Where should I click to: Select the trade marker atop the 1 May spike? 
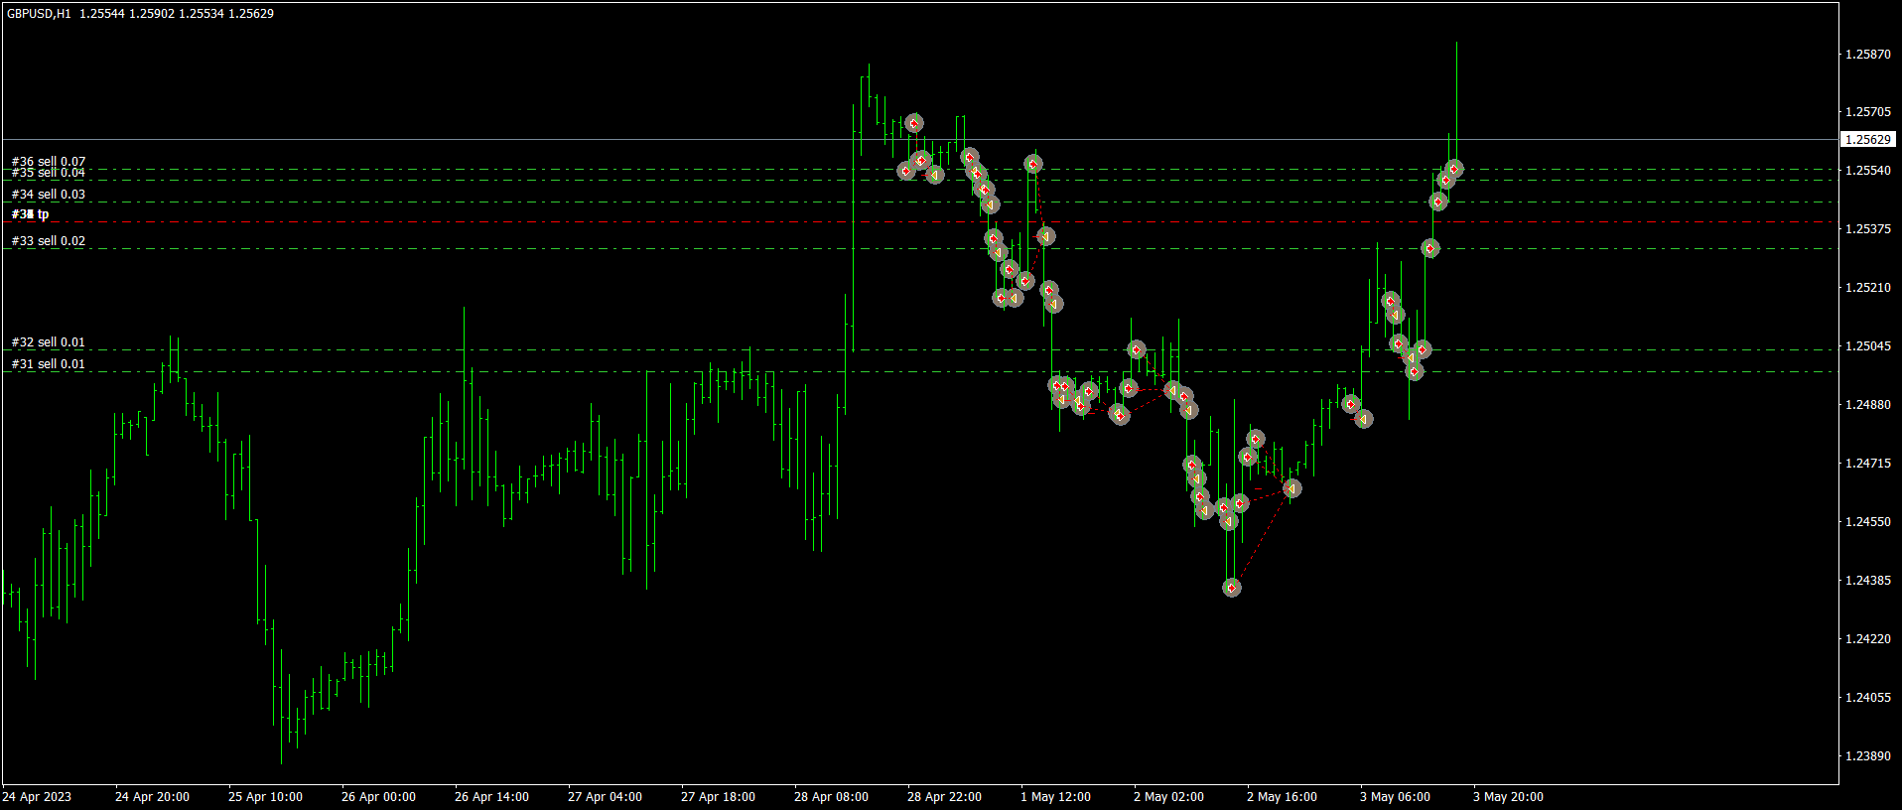pyautogui.click(x=1033, y=164)
